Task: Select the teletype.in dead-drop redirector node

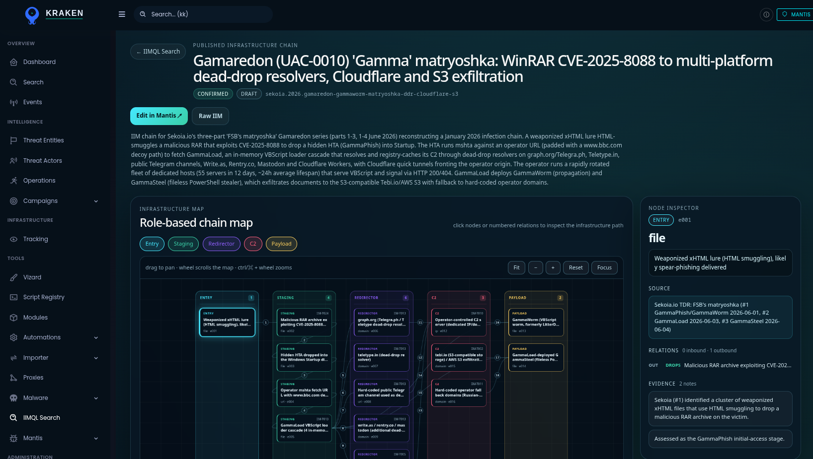Action: click(382, 358)
